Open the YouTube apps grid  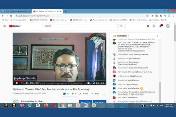coord(154,26)
